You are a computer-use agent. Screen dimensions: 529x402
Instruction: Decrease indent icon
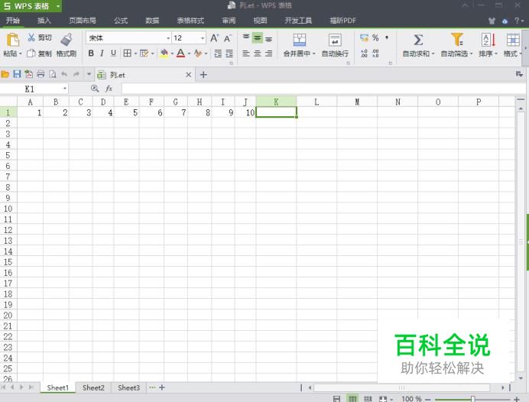coord(219,53)
